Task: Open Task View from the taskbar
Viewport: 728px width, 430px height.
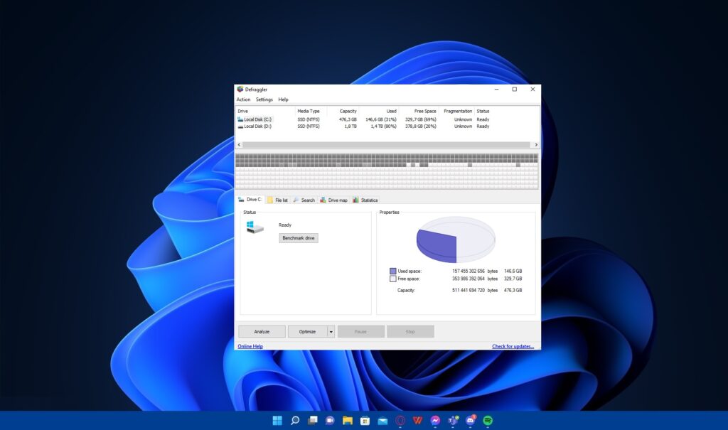Action: (x=313, y=421)
